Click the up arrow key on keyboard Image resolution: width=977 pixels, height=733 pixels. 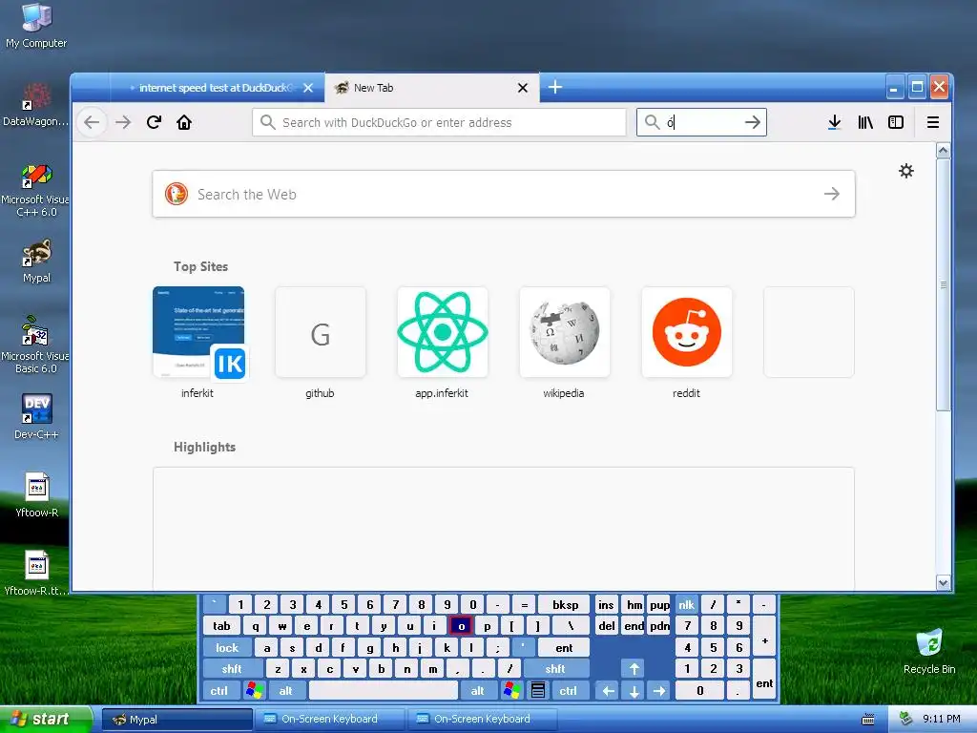point(634,669)
